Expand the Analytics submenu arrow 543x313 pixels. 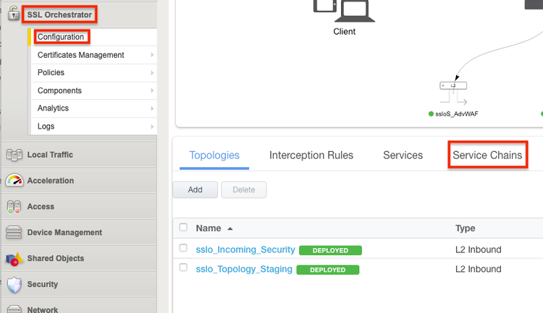tap(152, 108)
